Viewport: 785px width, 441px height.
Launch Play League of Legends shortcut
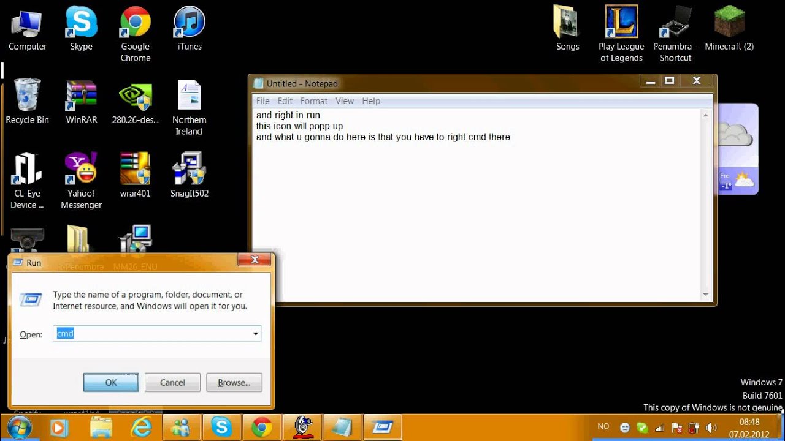(x=621, y=34)
